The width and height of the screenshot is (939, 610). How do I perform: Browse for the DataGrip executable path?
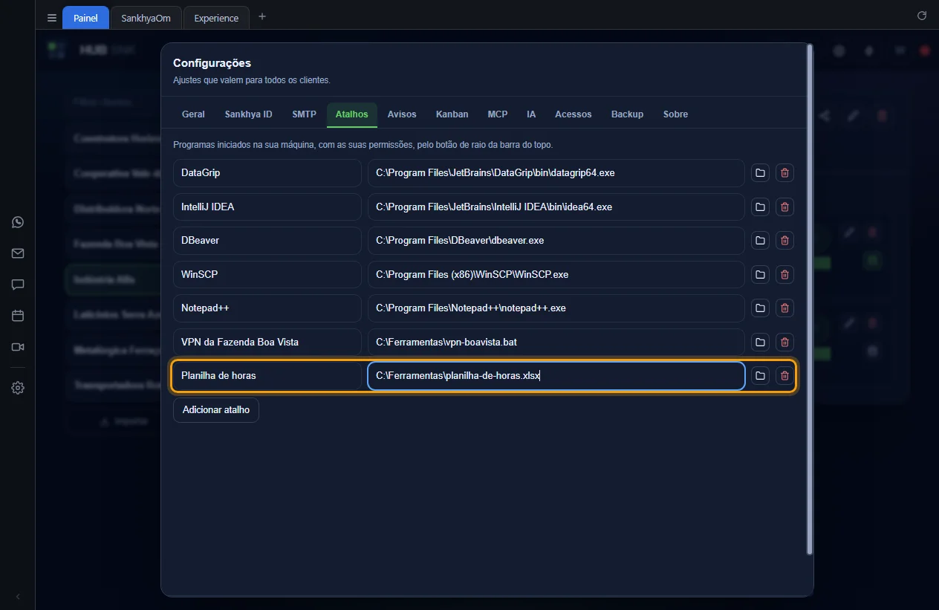(x=760, y=173)
